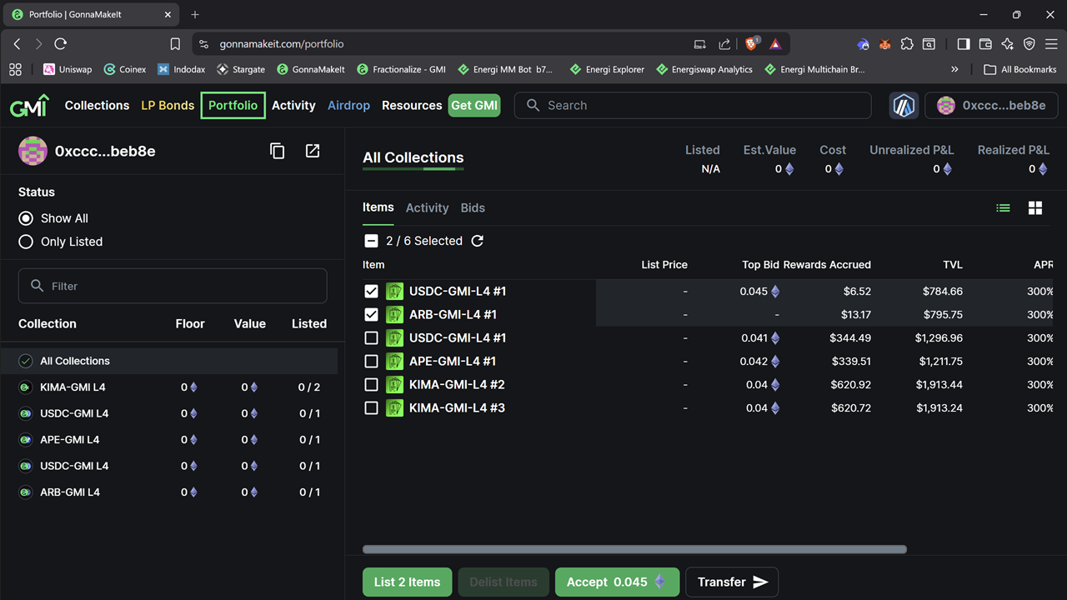Open the 0xccc...beb8e wallet menu
Image resolution: width=1067 pixels, height=600 pixels.
click(991, 106)
